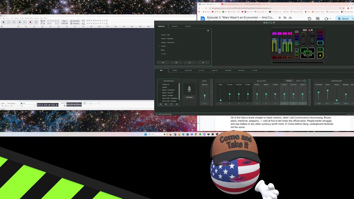
Task: Select 'GoXLR - Dynamic' mic profile
Action: [168, 93]
